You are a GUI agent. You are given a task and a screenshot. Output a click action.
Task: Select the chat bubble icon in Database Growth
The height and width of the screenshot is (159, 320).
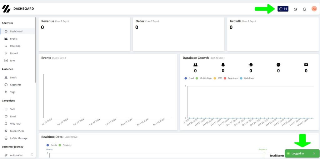pyautogui.click(x=278, y=65)
